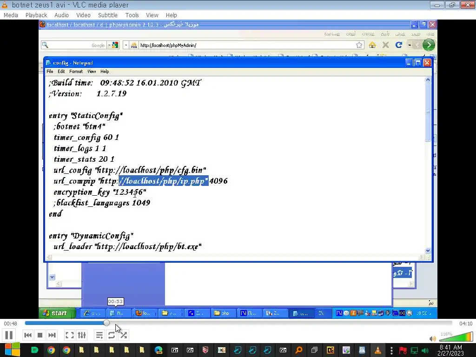Click Notepad's Edit menu in the video
The height and width of the screenshot is (357, 476).
click(61, 71)
